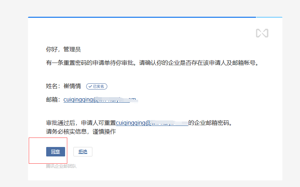Reject the request with the 拒绝 button
The width and height of the screenshot is (300, 187).
83,152
